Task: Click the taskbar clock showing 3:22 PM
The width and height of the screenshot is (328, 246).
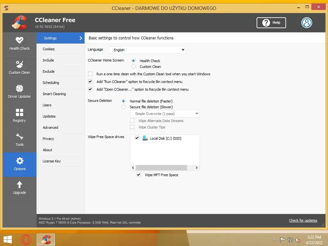Action: [314, 237]
